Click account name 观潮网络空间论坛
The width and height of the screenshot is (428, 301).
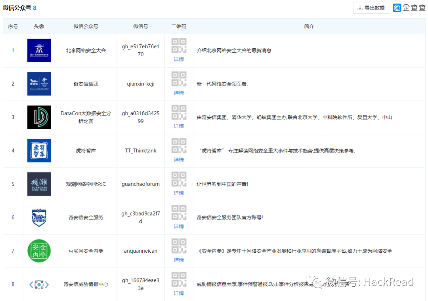pos(86,184)
